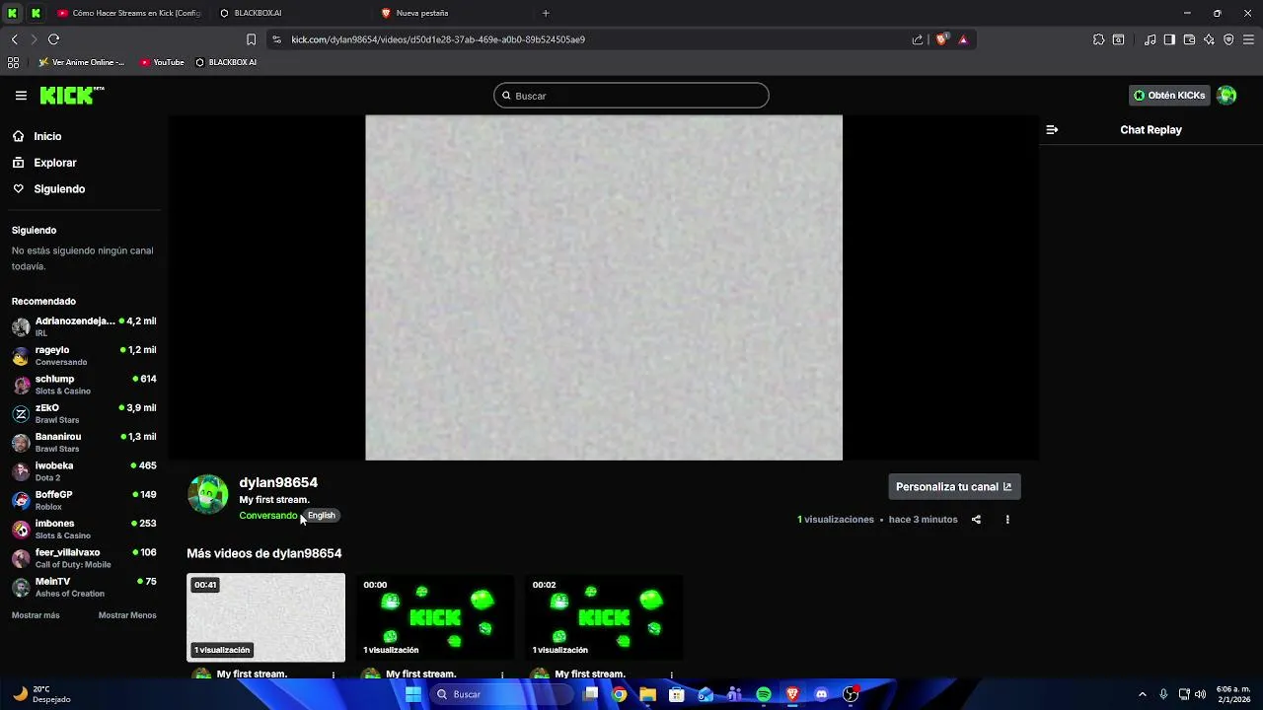
Task: Open the 00:02 video thumbnail
Action: pos(604,617)
